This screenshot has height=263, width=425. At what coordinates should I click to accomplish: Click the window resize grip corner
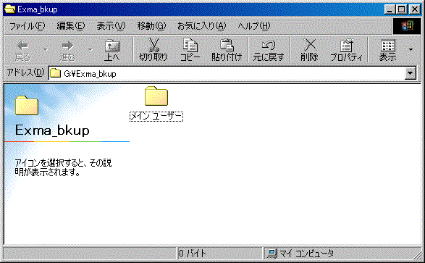(418, 255)
